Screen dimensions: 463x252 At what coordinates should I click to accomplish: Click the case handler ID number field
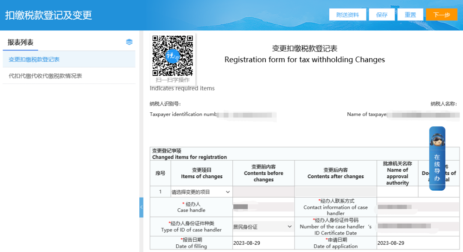[418, 226]
